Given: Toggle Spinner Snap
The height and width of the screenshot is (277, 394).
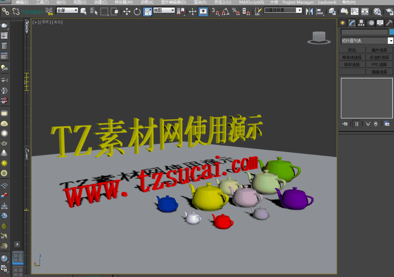Looking at the screenshot, I should pos(246,11).
